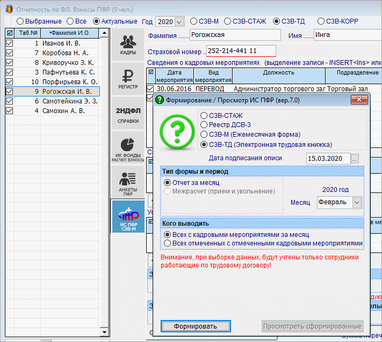Toggle checkbox for Самохин А. В.
The width and height of the screenshot is (382, 342).
point(10,111)
